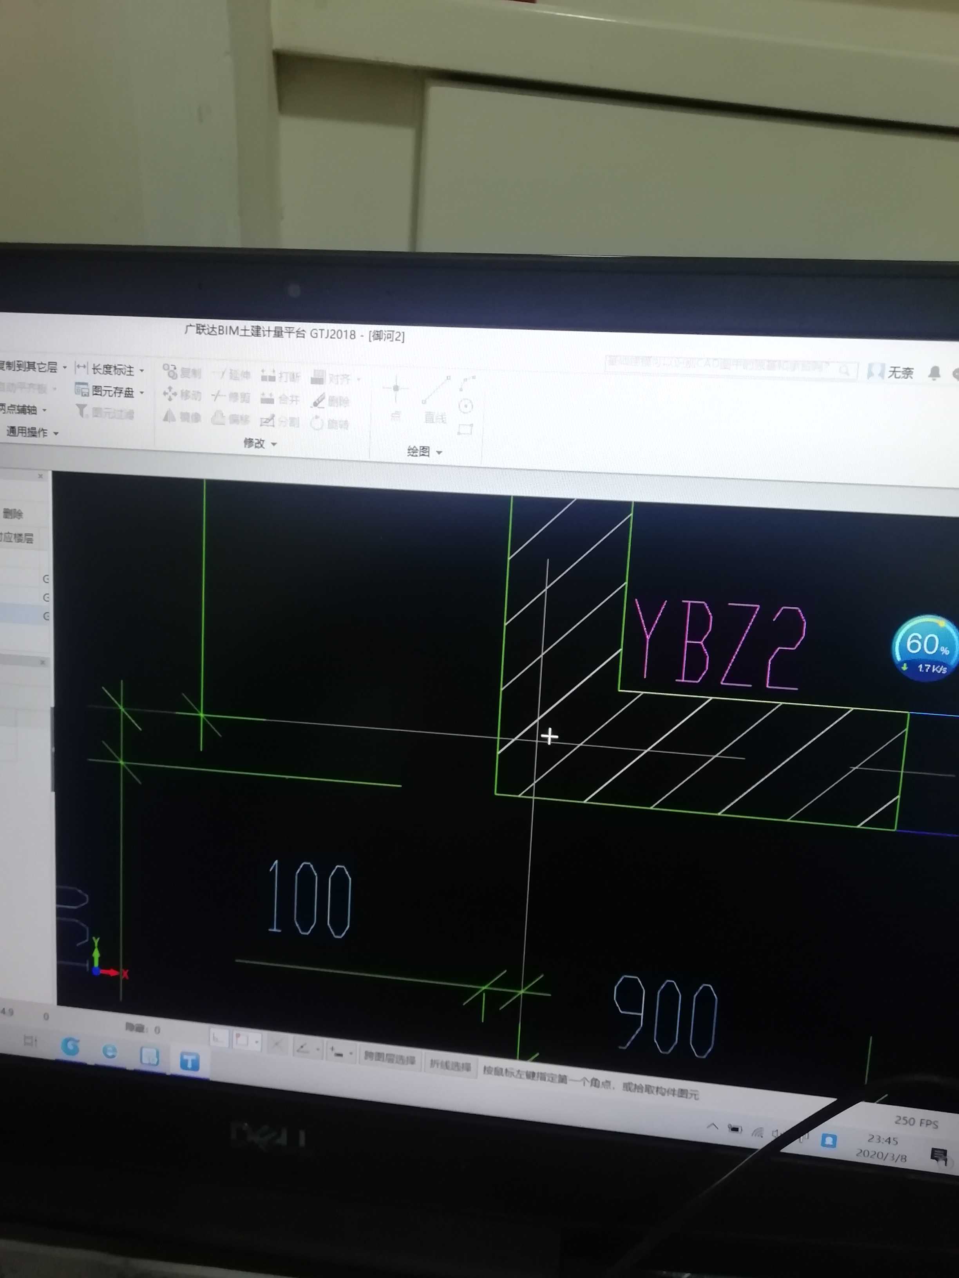Select the 修剪 (Trim) tool
The image size is (959, 1278).
231,397
